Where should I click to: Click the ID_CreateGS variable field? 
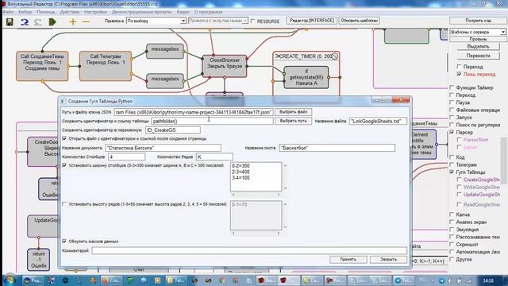coord(173,130)
